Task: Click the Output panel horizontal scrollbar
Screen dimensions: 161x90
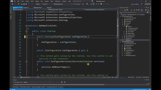Action: coord(59,84)
